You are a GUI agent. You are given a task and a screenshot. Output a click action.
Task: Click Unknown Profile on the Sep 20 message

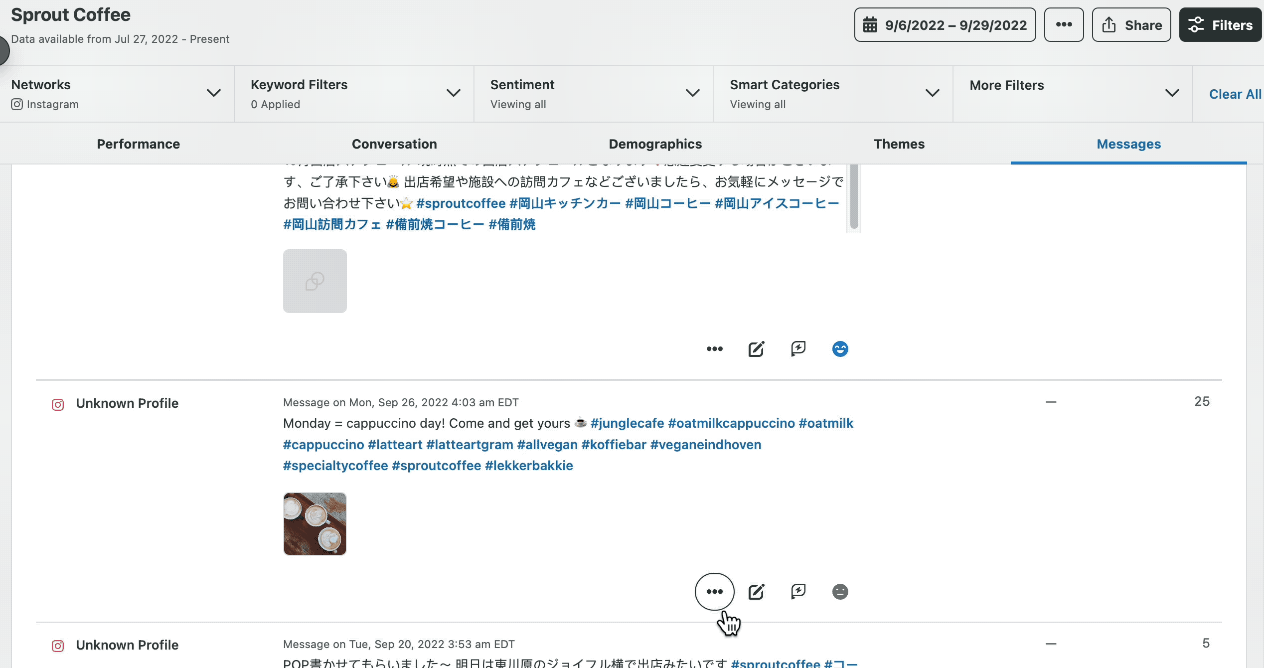pos(127,645)
